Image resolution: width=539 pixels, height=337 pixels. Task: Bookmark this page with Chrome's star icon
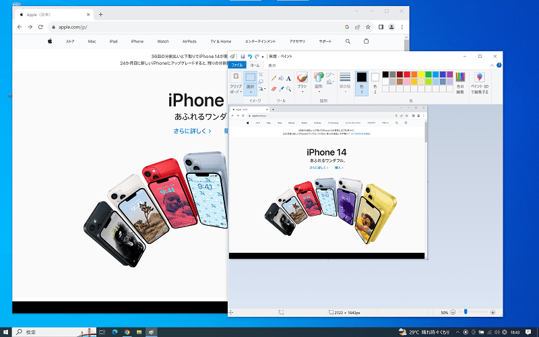[x=368, y=27]
